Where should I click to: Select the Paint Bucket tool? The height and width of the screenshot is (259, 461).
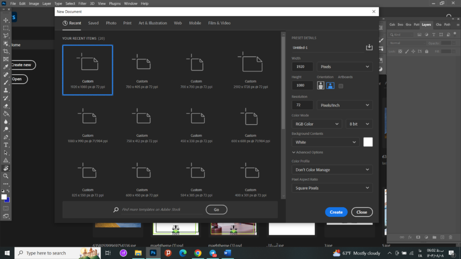(x=6, y=114)
